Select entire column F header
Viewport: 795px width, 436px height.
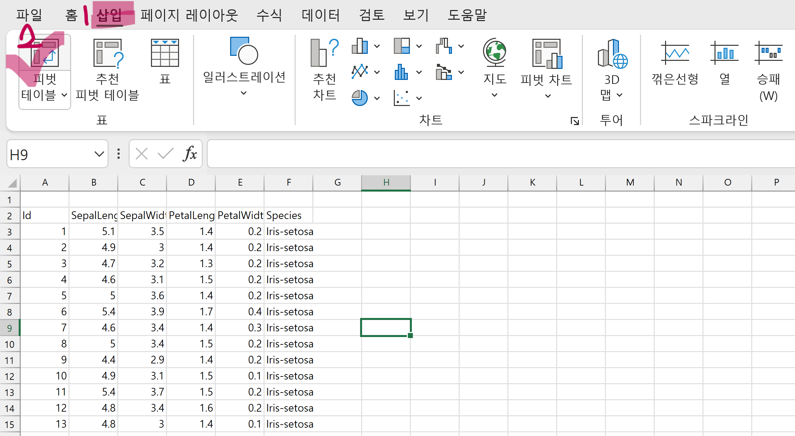289,183
